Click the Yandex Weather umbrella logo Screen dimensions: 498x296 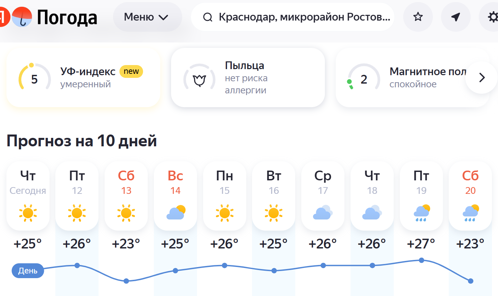22,17
